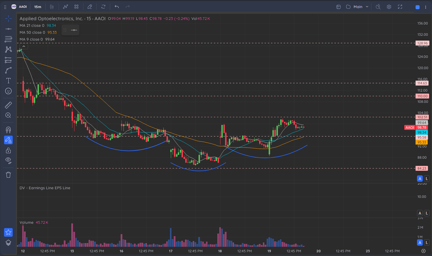The height and width of the screenshot is (256, 432).
Task: Click the 110.00 price level label
Action: pos(422,96)
